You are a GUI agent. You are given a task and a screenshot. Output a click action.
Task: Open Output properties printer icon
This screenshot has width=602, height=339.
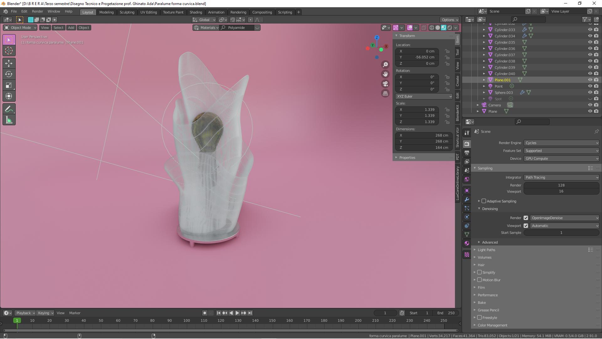click(x=467, y=153)
